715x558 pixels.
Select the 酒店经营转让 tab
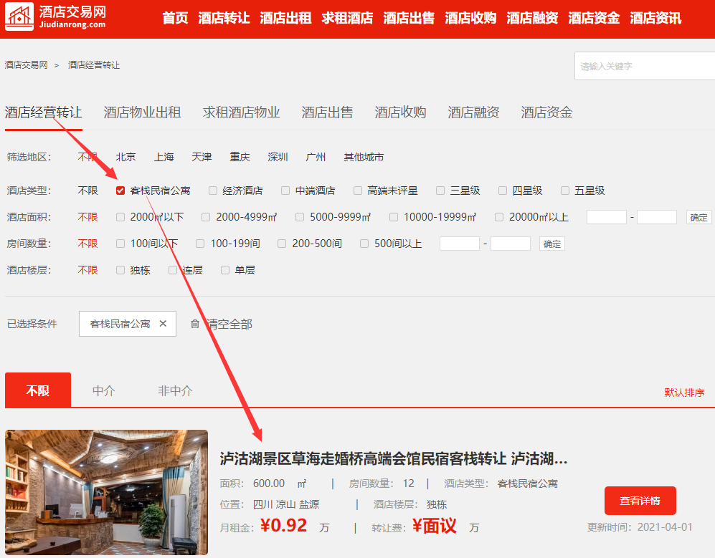[43, 112]
